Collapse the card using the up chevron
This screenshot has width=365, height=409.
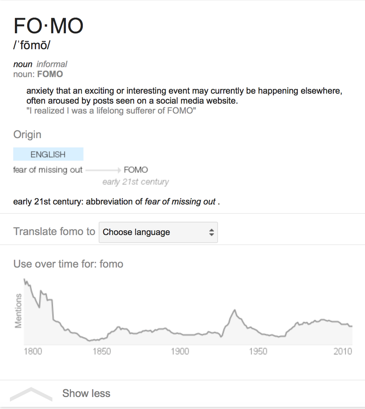[31, 394]
